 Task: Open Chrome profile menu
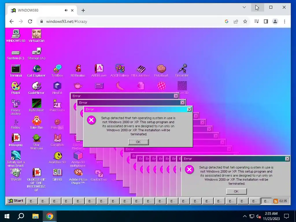[275, 21]
